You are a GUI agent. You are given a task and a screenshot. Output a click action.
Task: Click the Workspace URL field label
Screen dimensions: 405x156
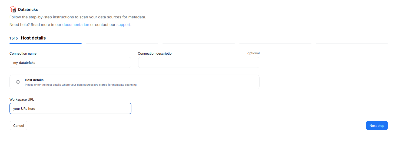[x=22, y=99]
